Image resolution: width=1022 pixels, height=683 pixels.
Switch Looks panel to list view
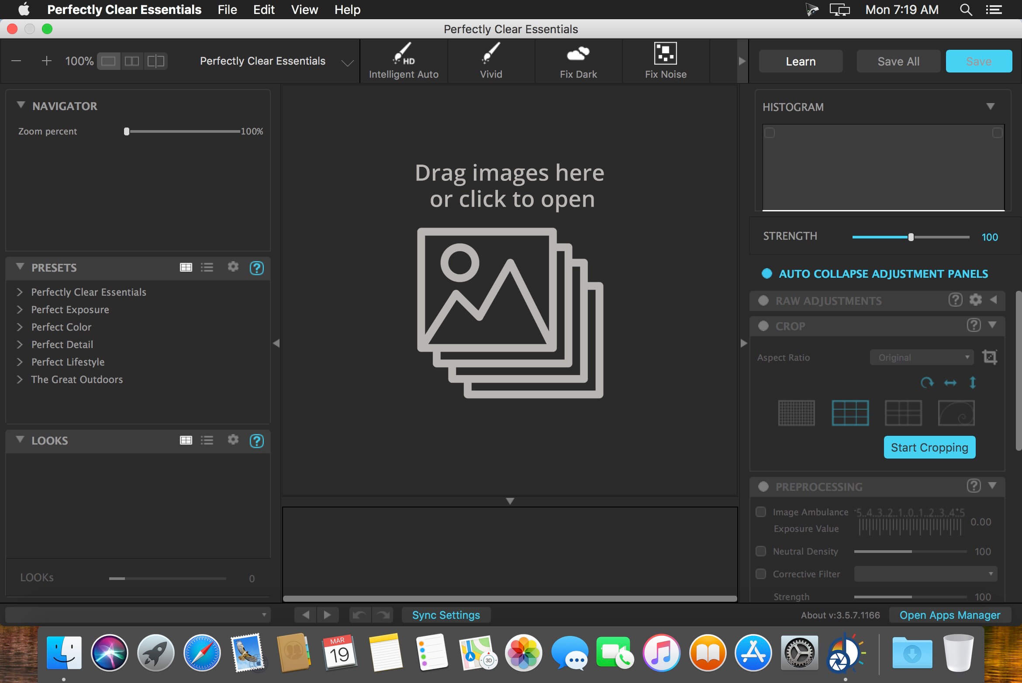(x=207, y=440)
